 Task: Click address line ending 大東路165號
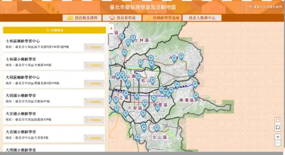tap(29, 65)
